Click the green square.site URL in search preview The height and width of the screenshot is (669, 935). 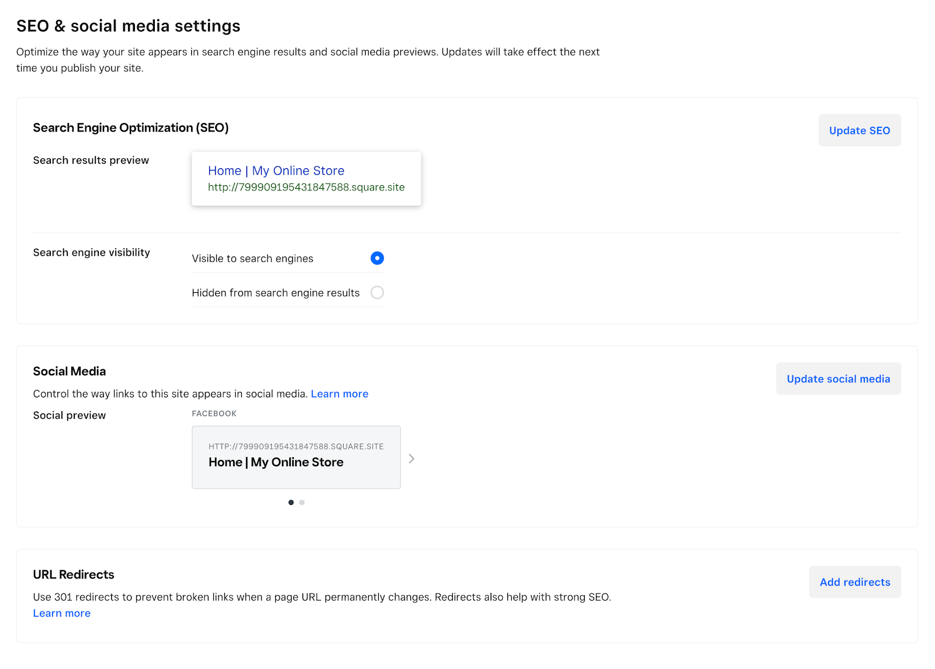[x=306, y=187]
